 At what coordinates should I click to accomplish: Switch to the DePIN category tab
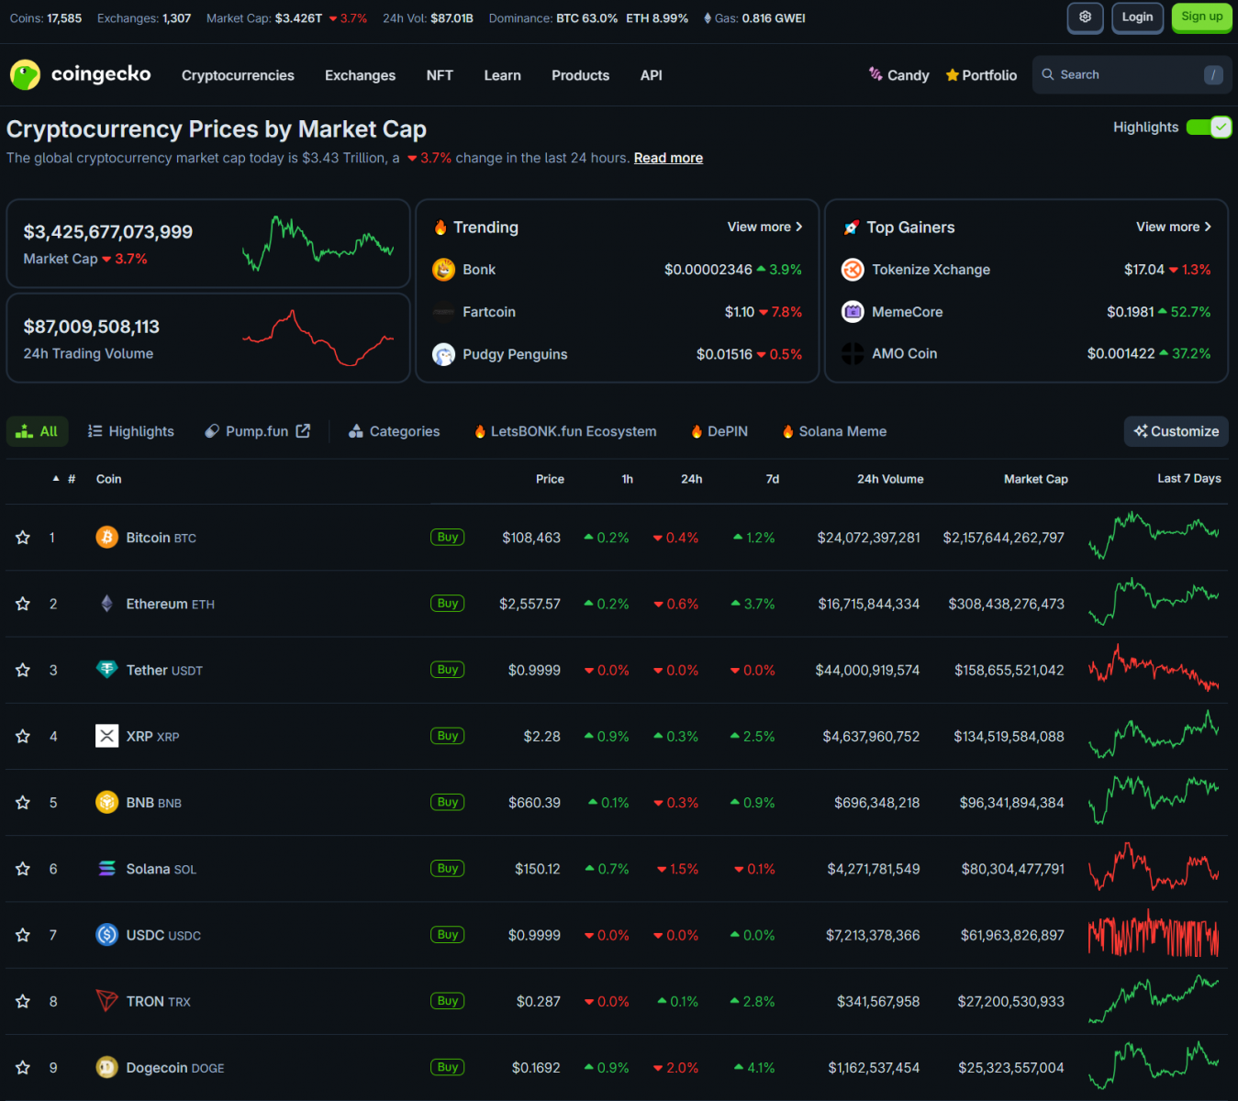tap(719, 430)
